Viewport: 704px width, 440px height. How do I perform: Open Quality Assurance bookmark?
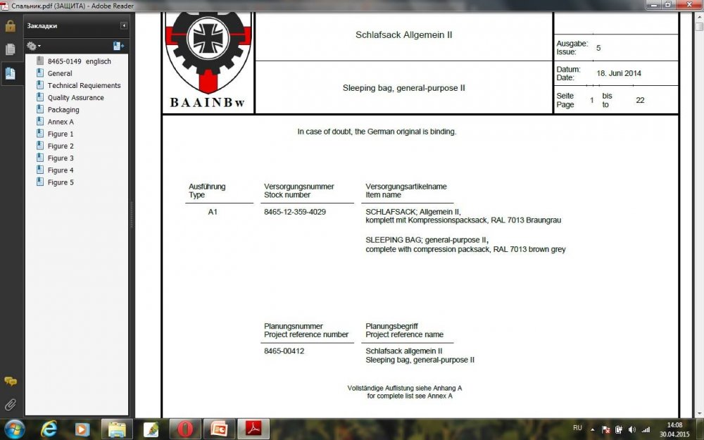(x=75, y=97)
